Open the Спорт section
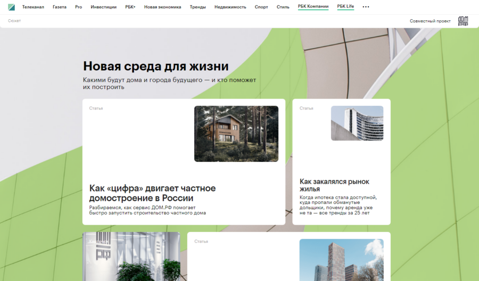The width and height of the screenshot is (479, 281). pyautogui.click(x=261, y=7)
